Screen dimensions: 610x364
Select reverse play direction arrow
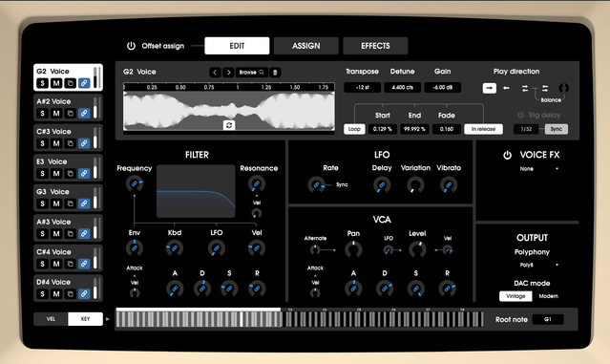tap(506, 88)
